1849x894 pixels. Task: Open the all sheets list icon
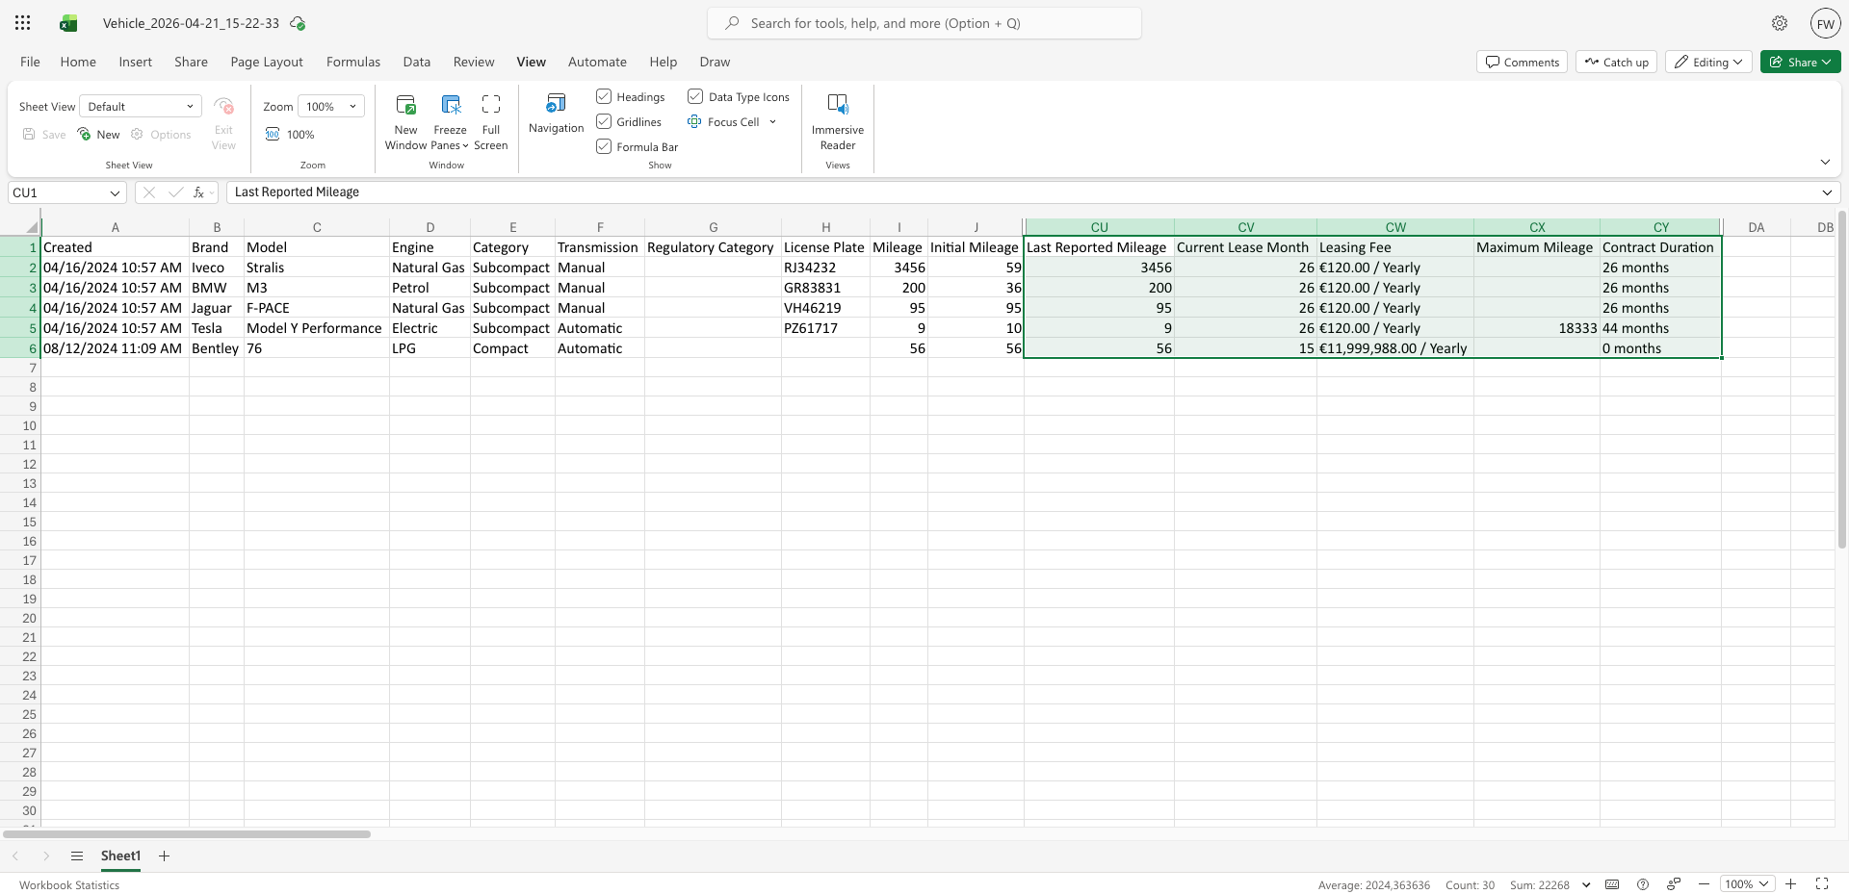pos(77,856)
